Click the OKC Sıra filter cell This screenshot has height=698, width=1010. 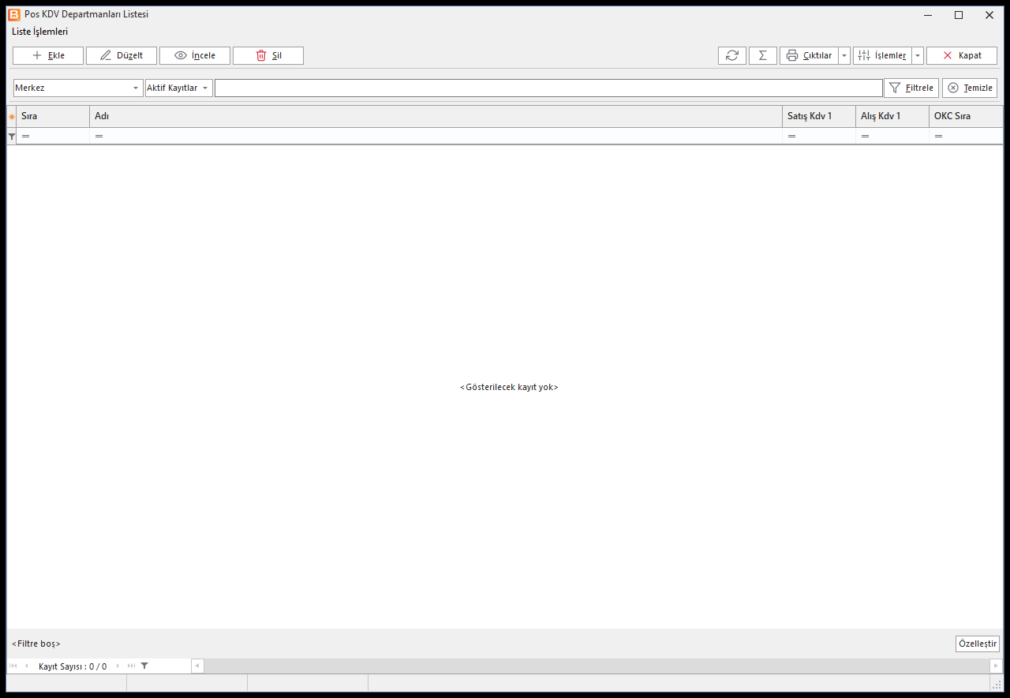coord(966,137)
